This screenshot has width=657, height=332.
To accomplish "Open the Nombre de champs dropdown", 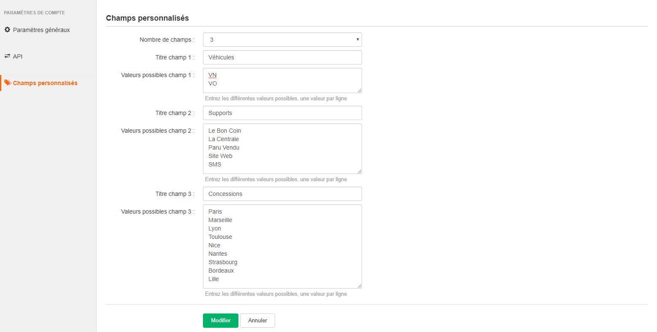I will click(282, 39).
